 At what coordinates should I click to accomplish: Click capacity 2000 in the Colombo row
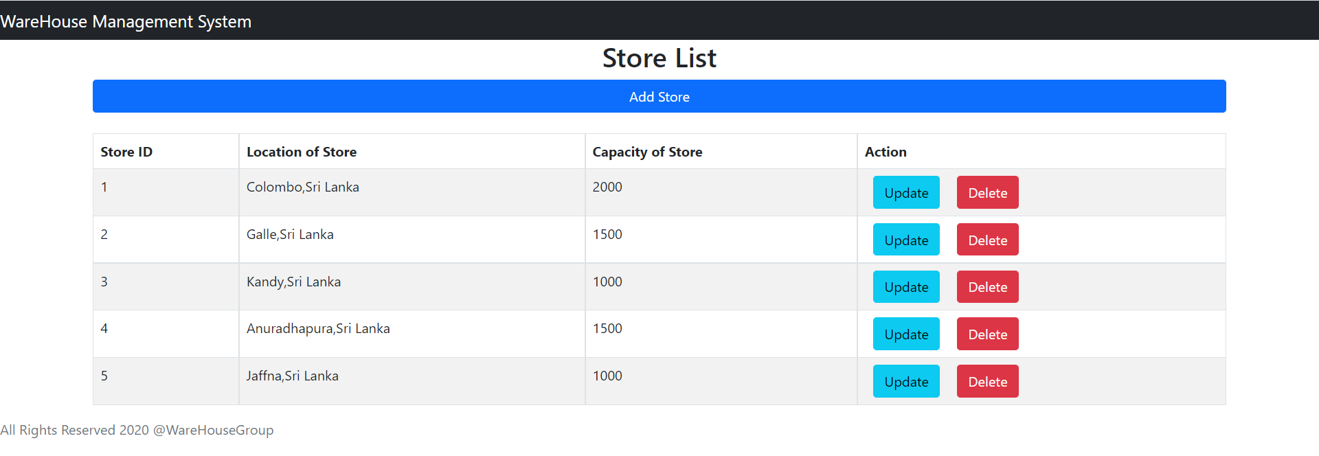(721, 192)
